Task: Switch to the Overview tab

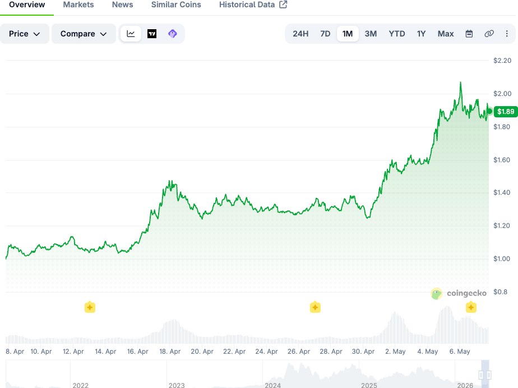Action: point(27,5)
